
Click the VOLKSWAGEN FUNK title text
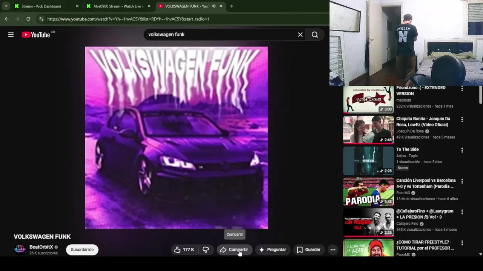(x=42, y=237)
